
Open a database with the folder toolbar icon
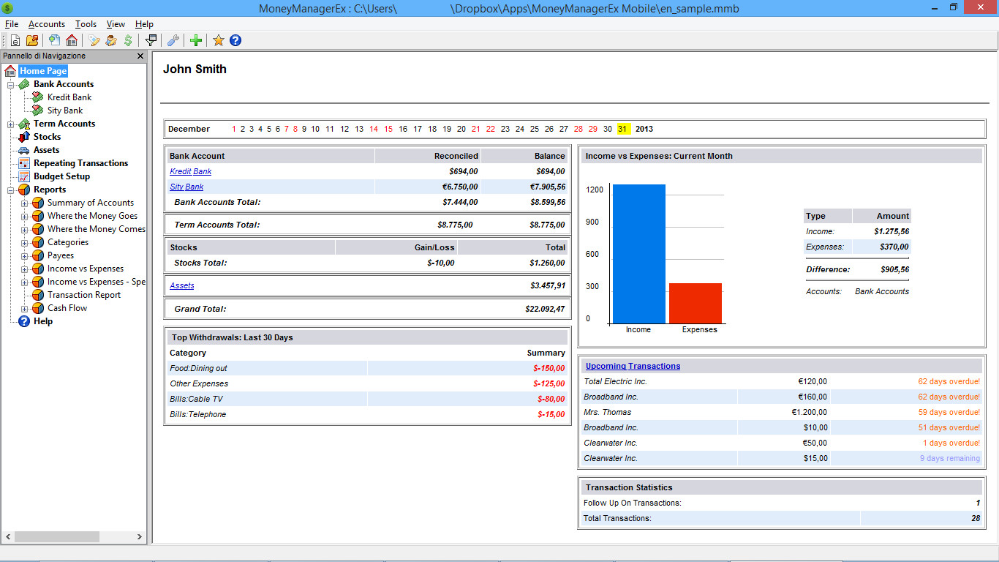tap(32, 40)
